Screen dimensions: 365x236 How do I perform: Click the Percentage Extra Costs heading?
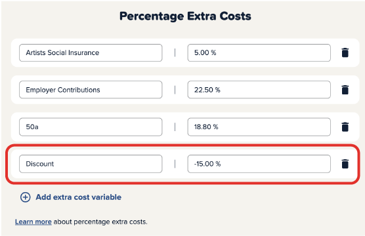coord(185,16)
